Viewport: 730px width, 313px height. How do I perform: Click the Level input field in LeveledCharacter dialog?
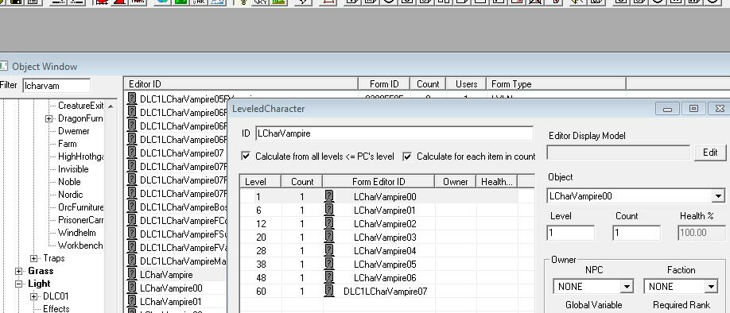(x=571, y=233)
